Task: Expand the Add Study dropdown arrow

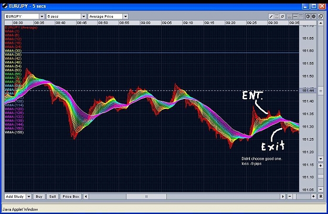Action: tap(29, 197)
